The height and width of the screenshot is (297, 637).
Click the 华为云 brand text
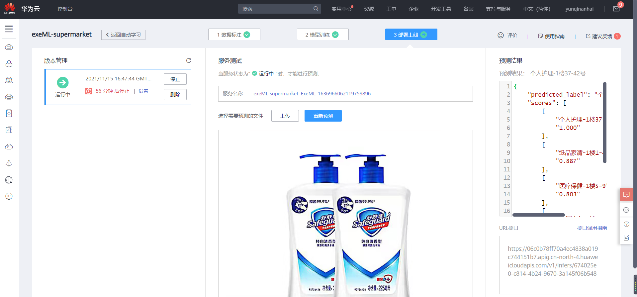[x=31, y=9]
